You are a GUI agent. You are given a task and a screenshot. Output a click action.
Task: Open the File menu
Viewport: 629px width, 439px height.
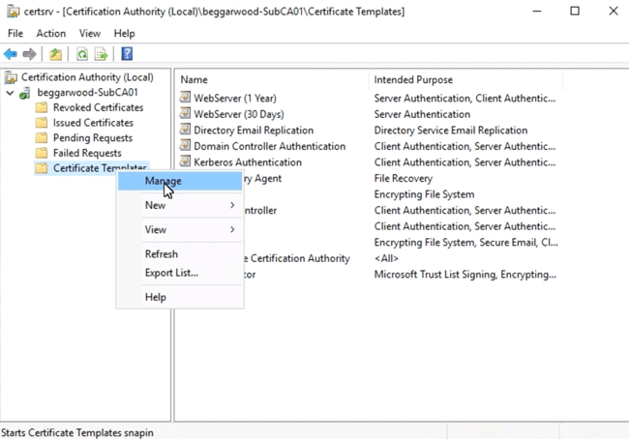tap(15, 33)
